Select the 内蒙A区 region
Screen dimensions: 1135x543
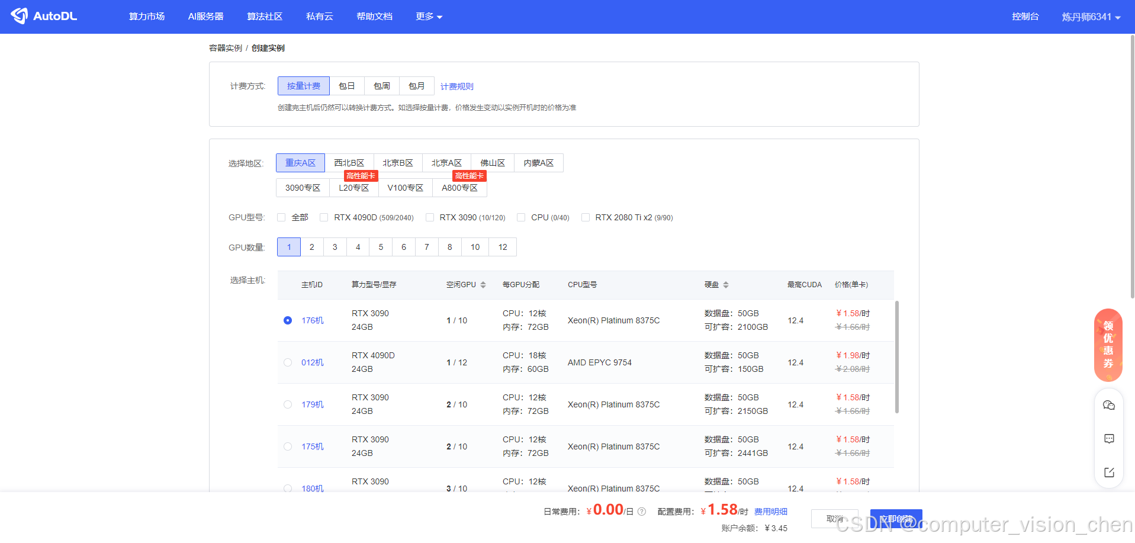(539, 163)
